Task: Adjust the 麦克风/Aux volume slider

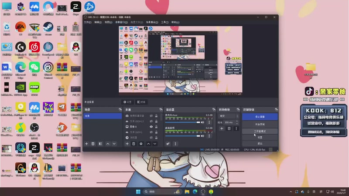Action: pos(182,122)
